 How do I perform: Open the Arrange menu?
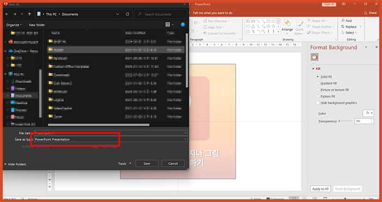click(287, 27)
